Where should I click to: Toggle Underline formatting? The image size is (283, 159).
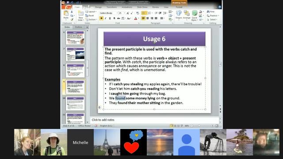tap(110, 18)
